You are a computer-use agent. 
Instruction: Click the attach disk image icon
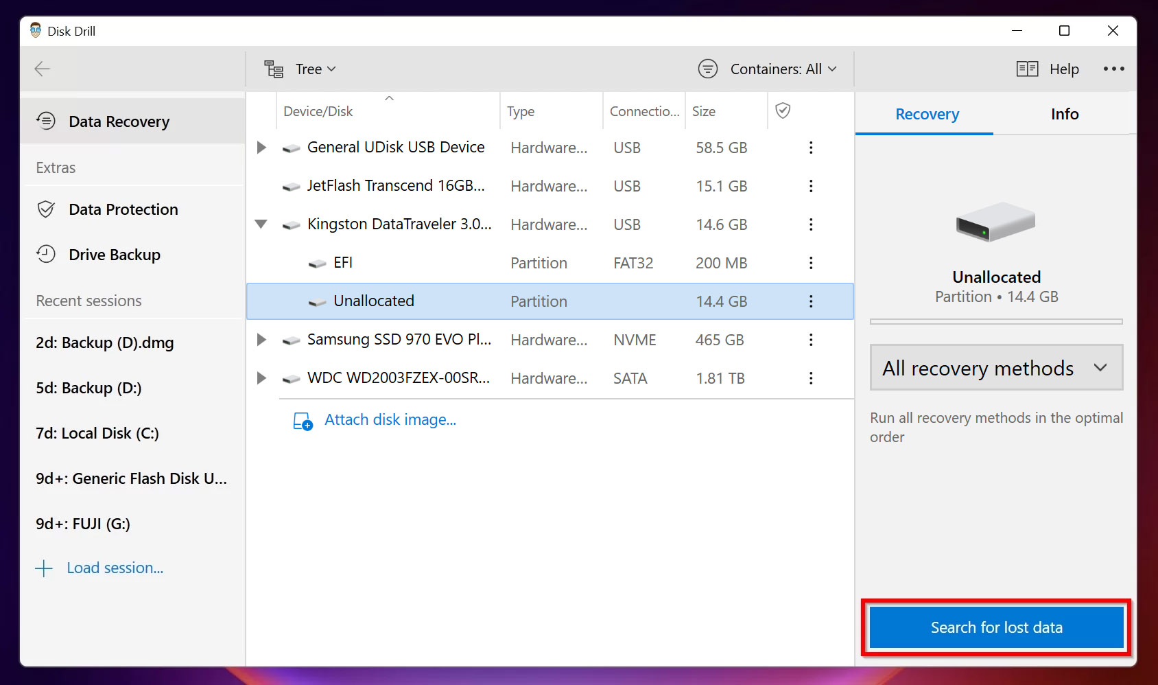[x=303, y=421]
